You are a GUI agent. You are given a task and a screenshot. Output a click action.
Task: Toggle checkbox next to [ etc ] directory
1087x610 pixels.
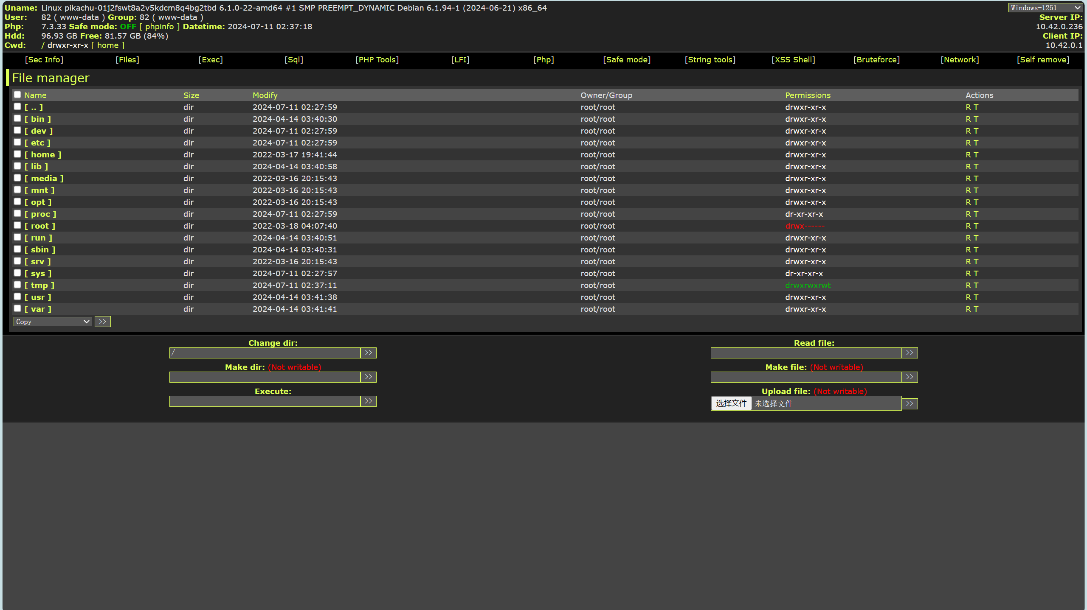coord(17,143)
